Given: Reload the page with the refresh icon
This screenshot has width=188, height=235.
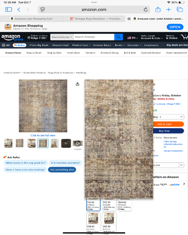Looking at the screenshot, I should [146, 10].
